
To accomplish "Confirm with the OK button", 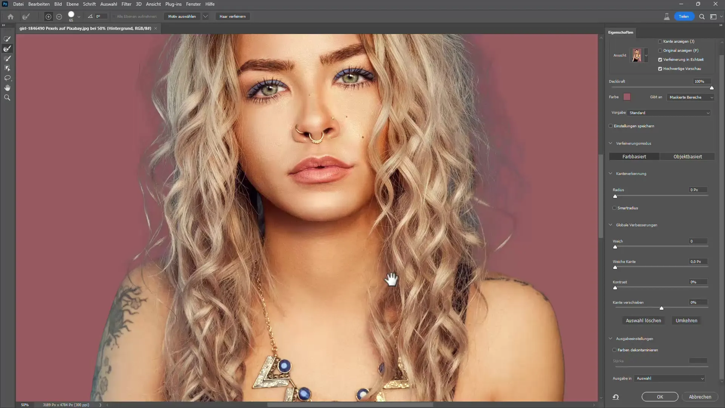I will click(x=660, y=397).
